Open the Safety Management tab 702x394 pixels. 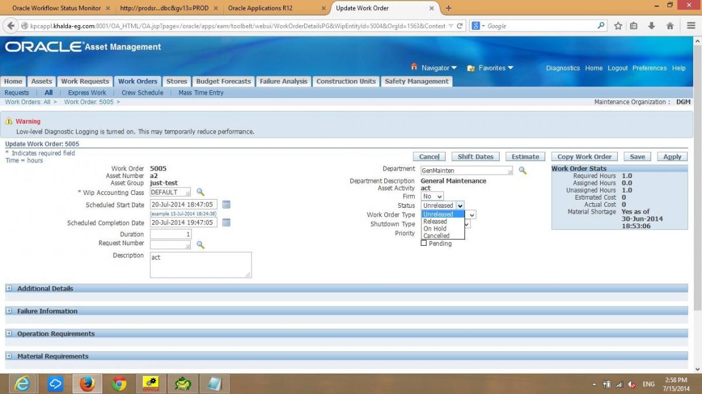(417, 82)
